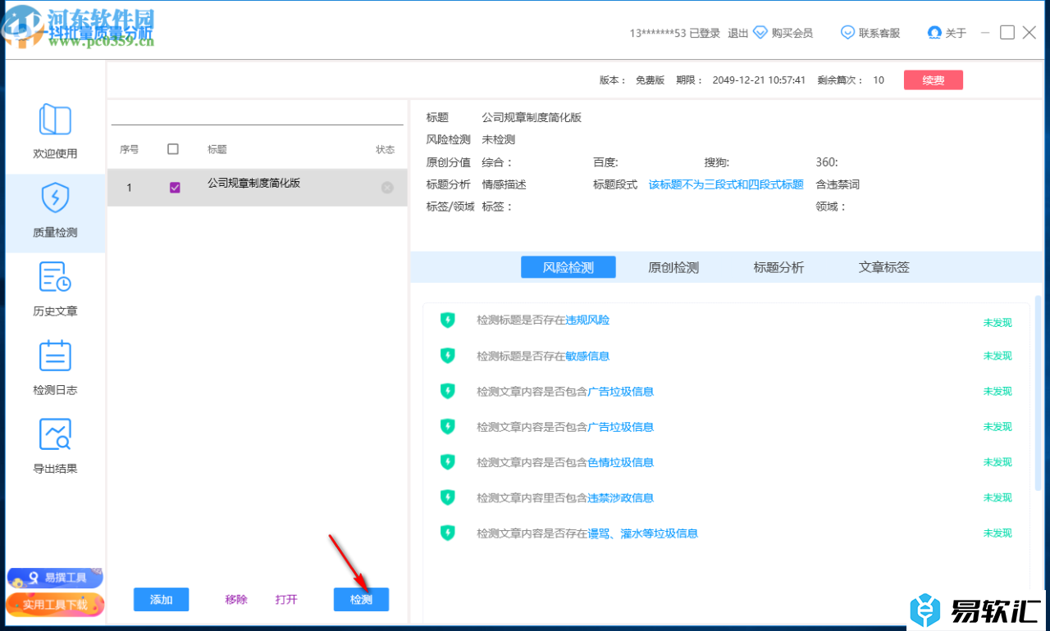Screen dimensions: 1050x631
Task: Select the 质量检测 shield icon in sidebar
Action: (55, 198)
